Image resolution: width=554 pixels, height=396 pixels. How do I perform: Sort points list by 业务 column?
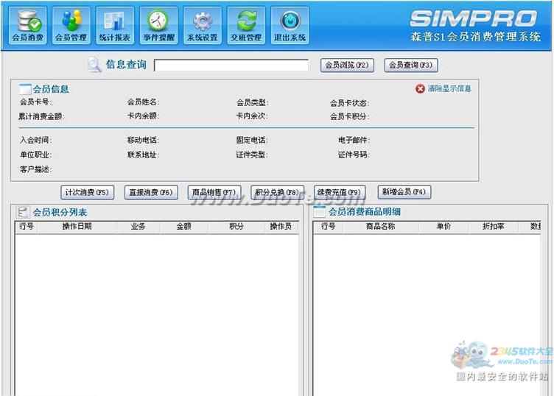click(138, 227)
